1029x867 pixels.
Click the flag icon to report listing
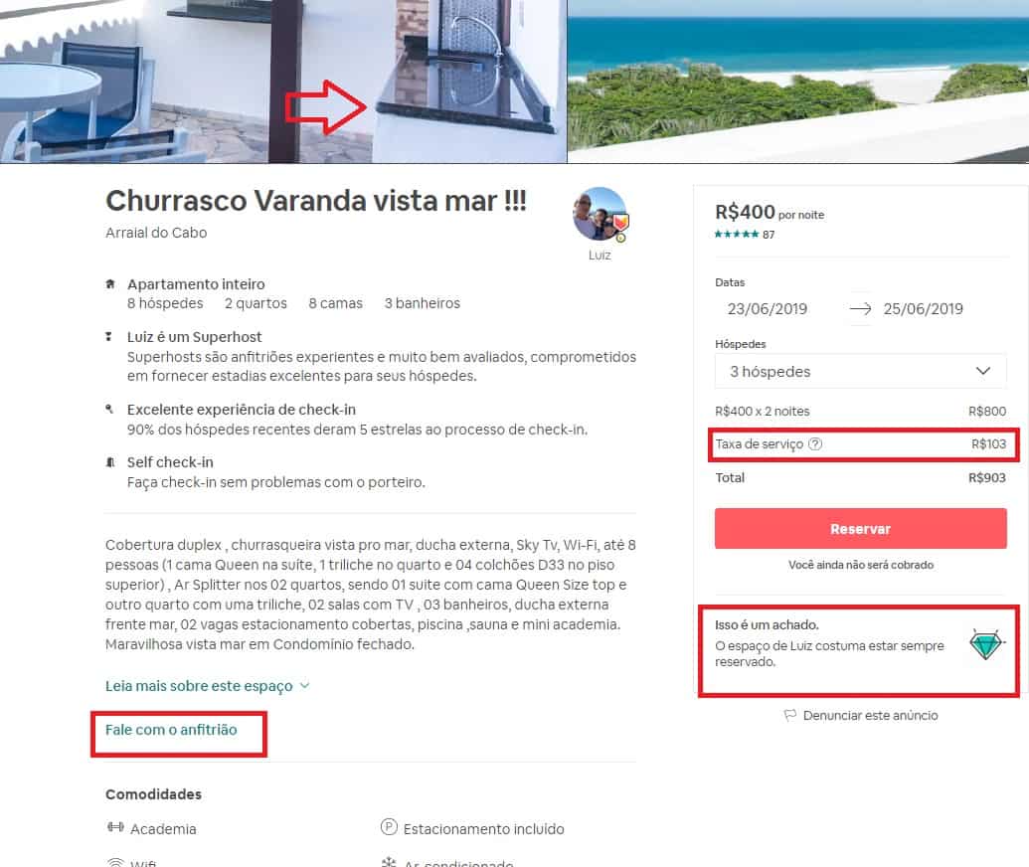(x=790, y=716)
